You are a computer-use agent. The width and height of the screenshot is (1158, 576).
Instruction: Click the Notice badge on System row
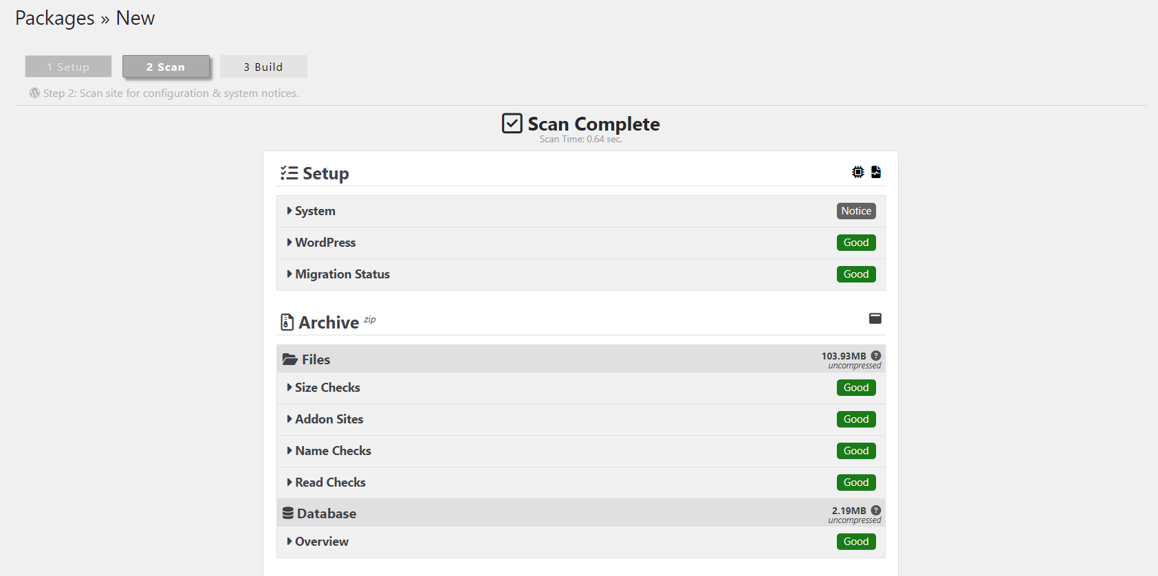click(856, 211)
